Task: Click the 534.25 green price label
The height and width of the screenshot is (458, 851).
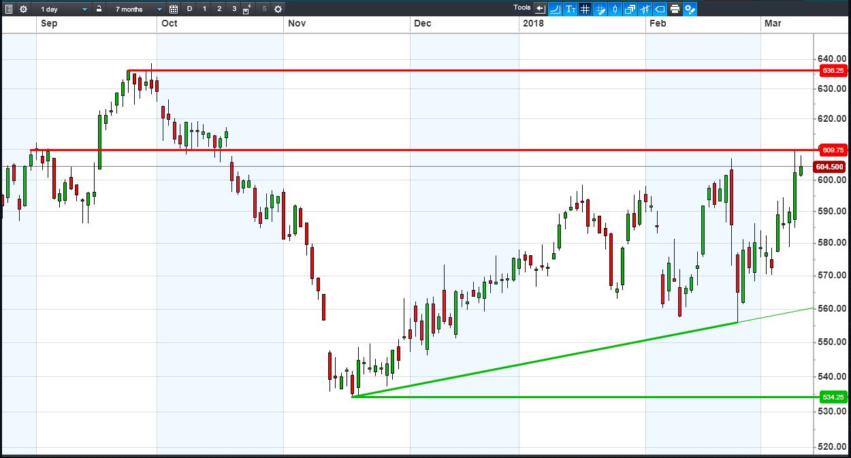Action: click(833, 397)
